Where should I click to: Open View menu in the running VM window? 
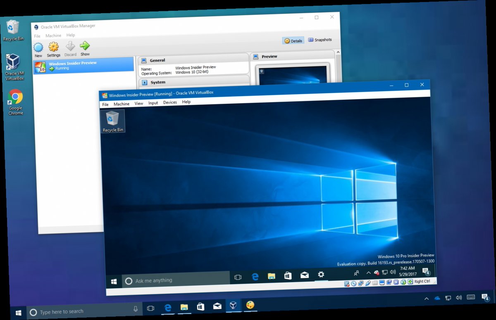(x=139, y=103)
